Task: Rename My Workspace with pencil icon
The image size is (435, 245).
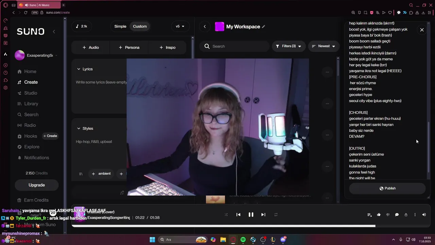Action: click(x=263, y=27)
